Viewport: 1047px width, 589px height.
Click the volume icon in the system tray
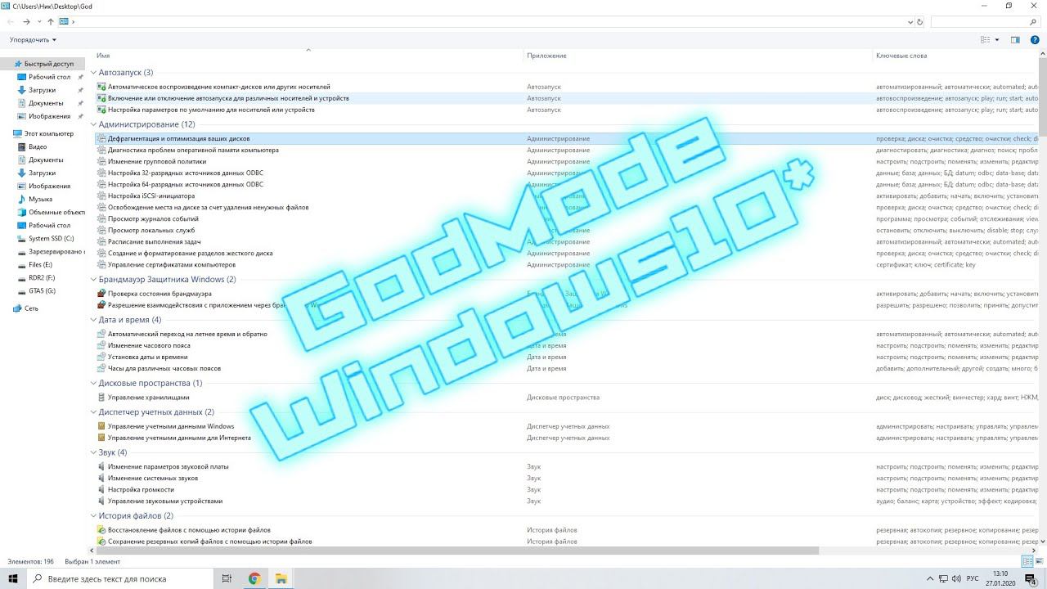pyautogui.click(x=955, y=578)
